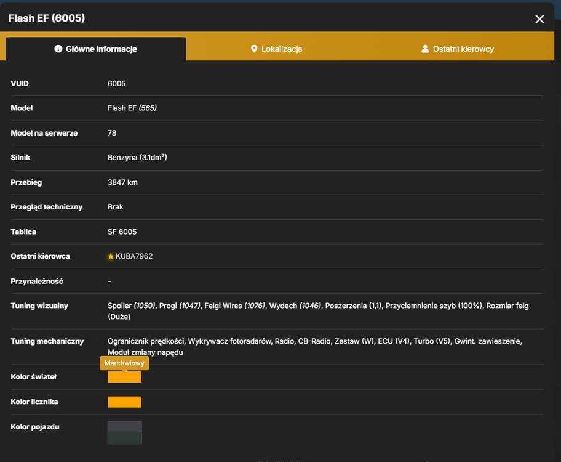Click the Przebieg value 3847 km
The width and height of the screenshot is (561, 462).
tap(123, 182)
